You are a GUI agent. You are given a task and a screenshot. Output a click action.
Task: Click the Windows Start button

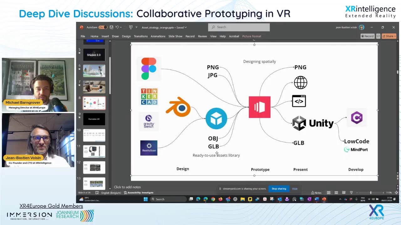[x=145, y=199]
